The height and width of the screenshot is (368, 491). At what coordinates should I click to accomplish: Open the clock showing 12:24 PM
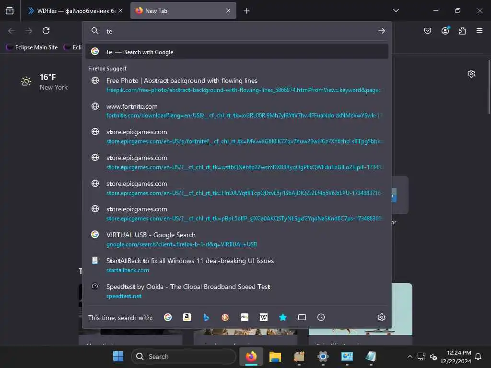pos(456,356)
